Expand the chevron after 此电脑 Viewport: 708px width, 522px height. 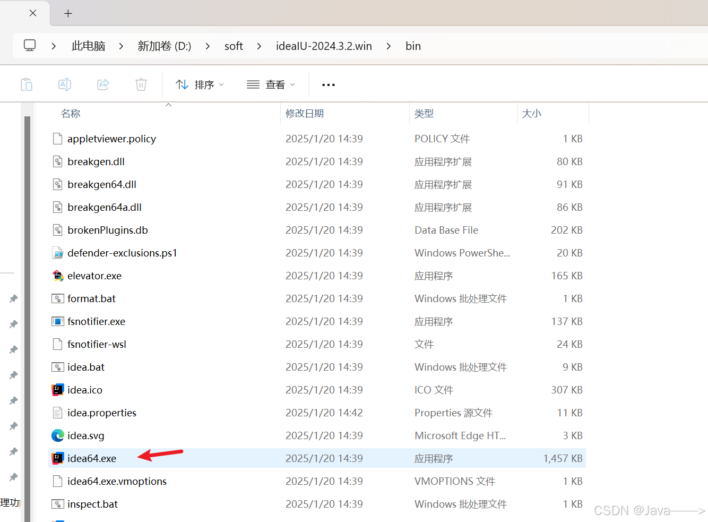coord(121,46)
